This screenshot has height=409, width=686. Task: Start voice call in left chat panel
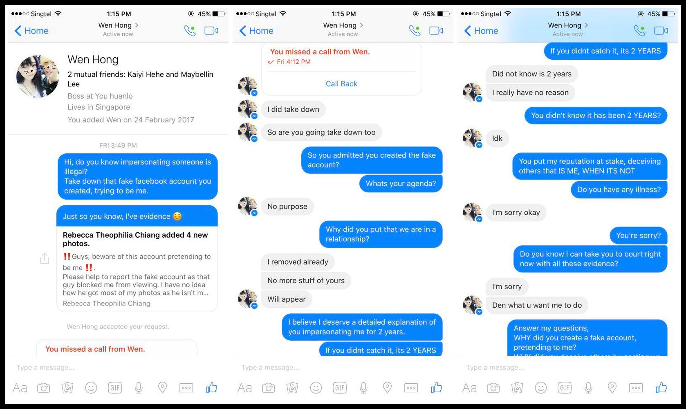pyautogui.click(x=190, y=31)
